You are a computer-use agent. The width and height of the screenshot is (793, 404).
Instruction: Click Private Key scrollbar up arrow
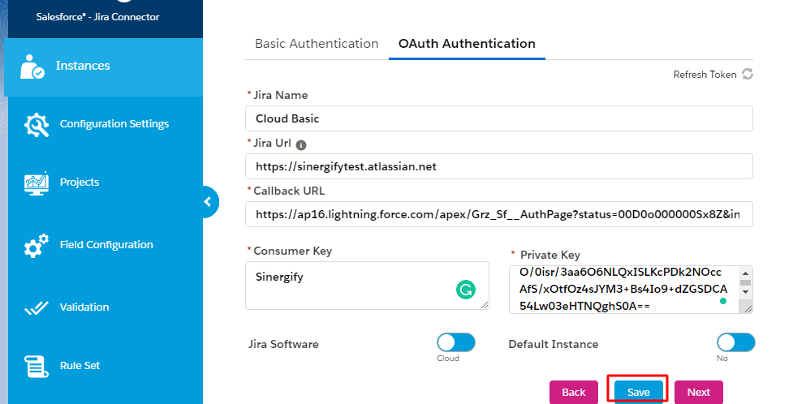click(x=745, y=273)
